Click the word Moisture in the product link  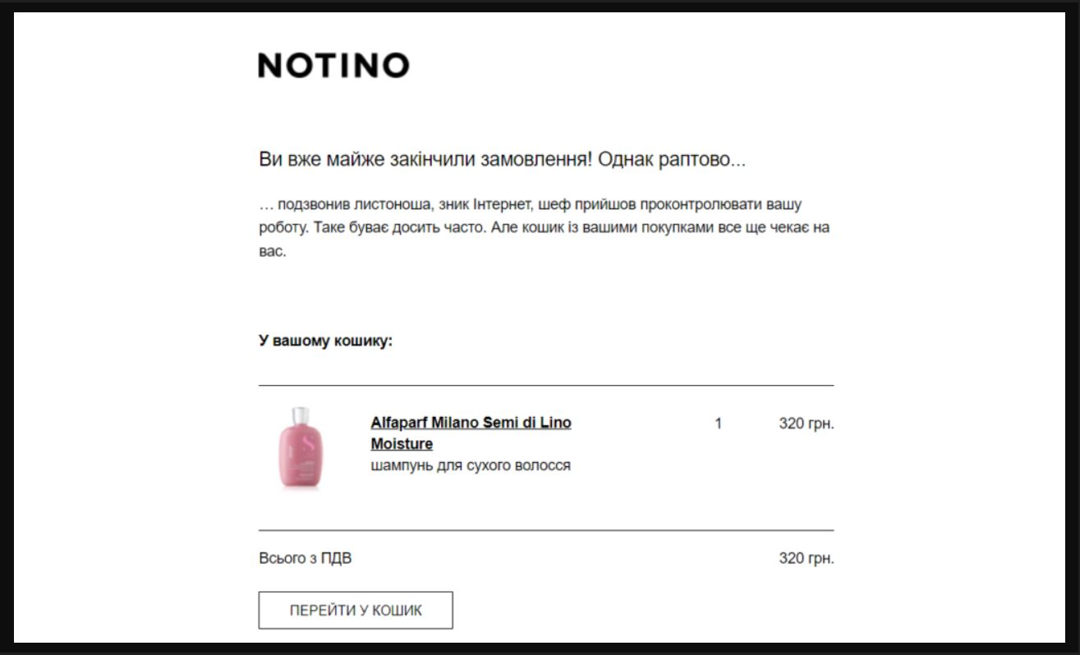(x=402, y=444)
